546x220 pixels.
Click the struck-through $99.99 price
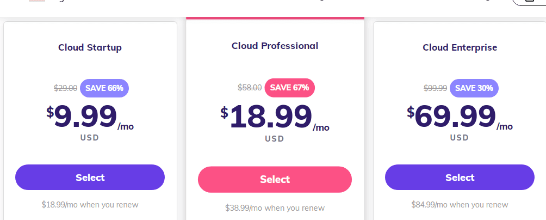point(435,88)
